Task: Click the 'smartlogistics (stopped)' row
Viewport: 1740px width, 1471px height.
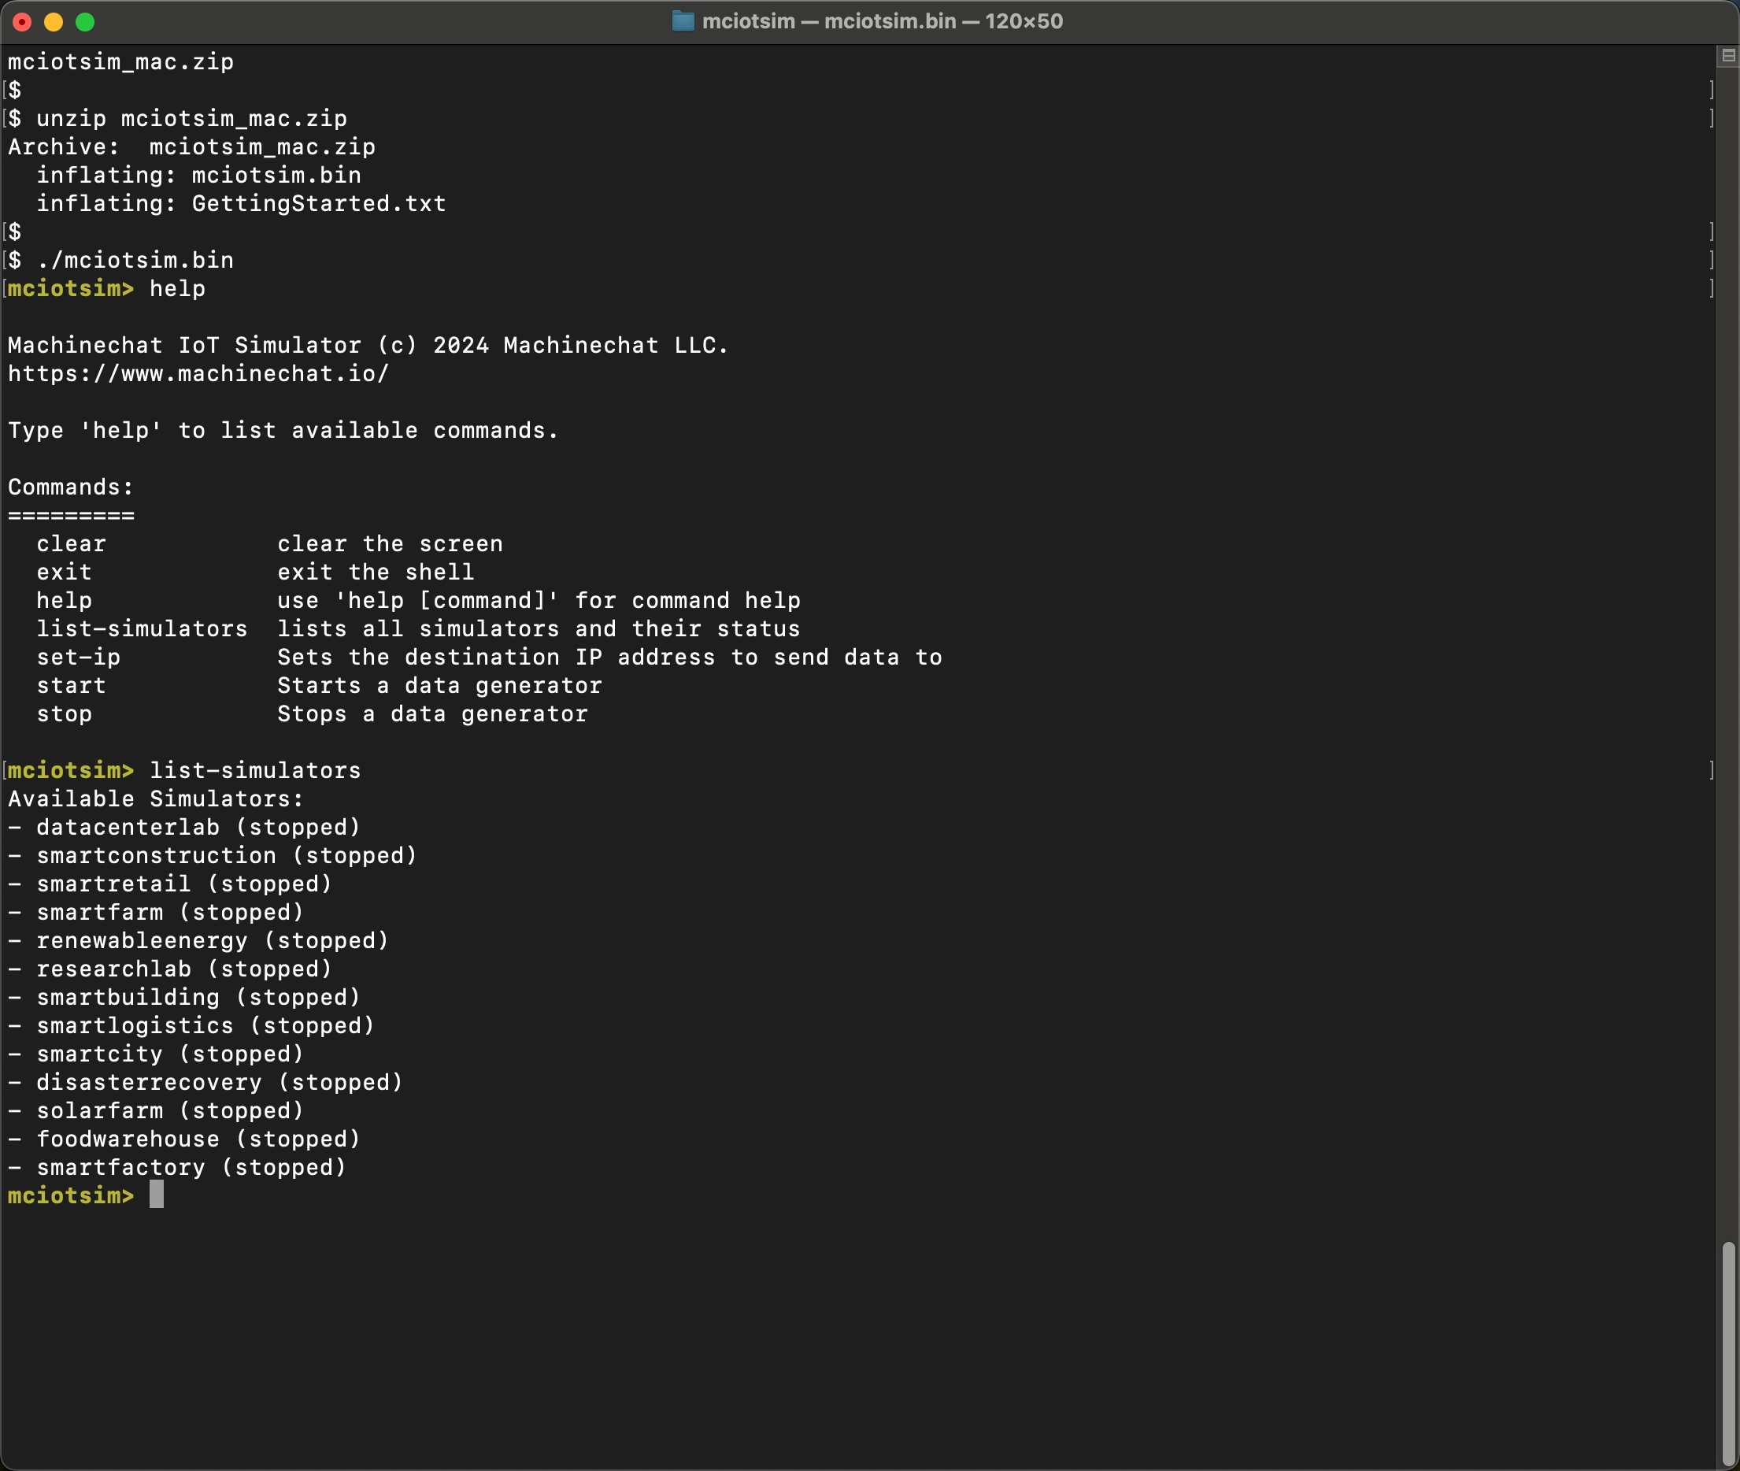Action: [x=192, y=1026]
